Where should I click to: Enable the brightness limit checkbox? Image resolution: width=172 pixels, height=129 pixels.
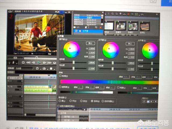click(118, 87)
